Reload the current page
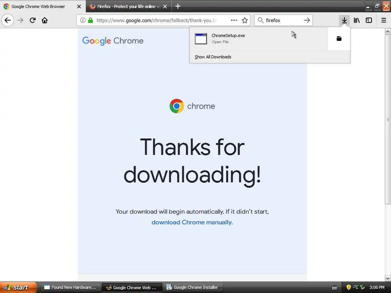 click(x=32, y=20)
